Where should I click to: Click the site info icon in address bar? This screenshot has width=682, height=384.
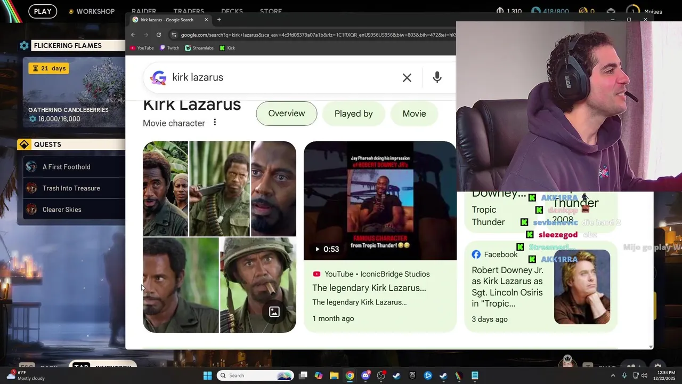pos(174,35)
